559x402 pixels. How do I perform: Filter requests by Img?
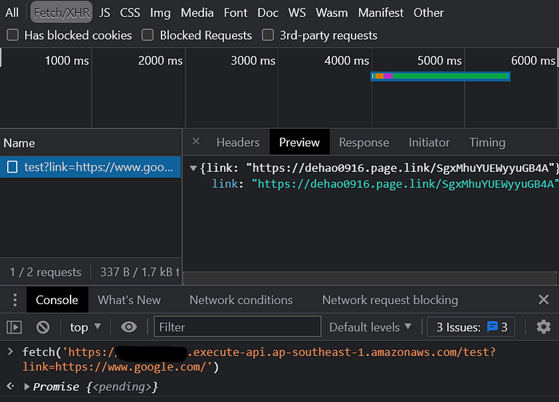coord(160,13)
